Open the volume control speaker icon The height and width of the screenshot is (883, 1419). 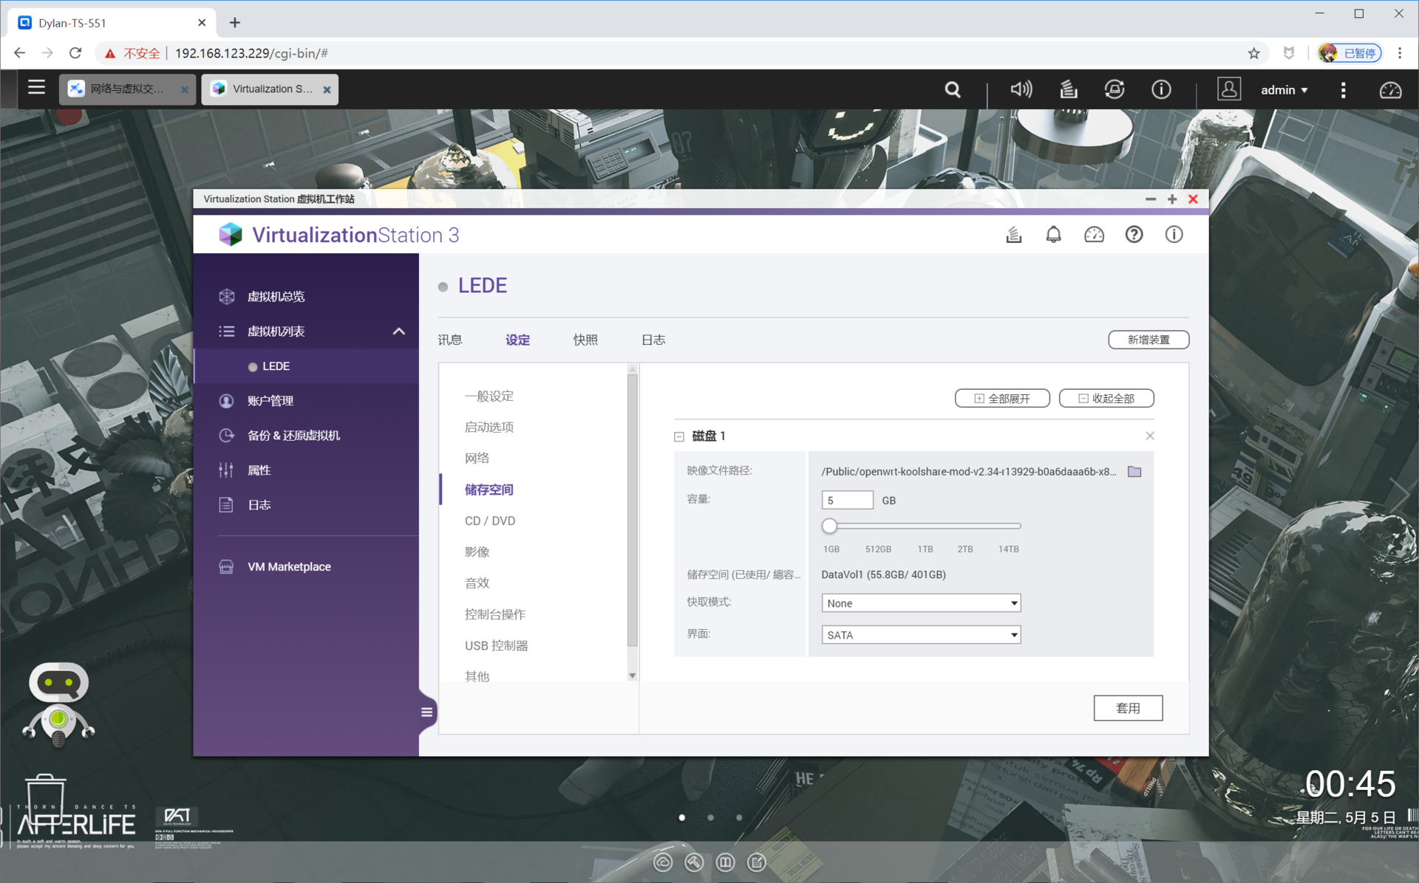click(x=1021, y=89)
